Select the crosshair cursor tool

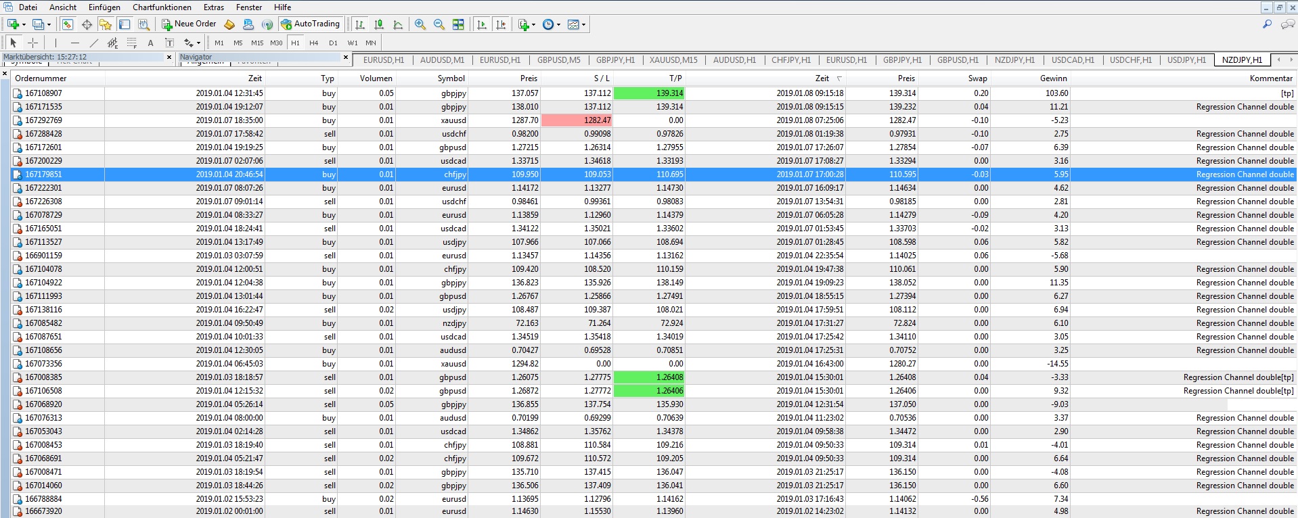[32, 43]
